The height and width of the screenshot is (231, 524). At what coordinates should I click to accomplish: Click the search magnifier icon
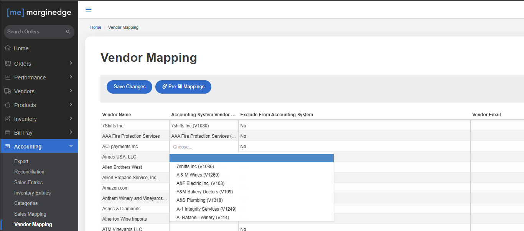click(68, 32)
